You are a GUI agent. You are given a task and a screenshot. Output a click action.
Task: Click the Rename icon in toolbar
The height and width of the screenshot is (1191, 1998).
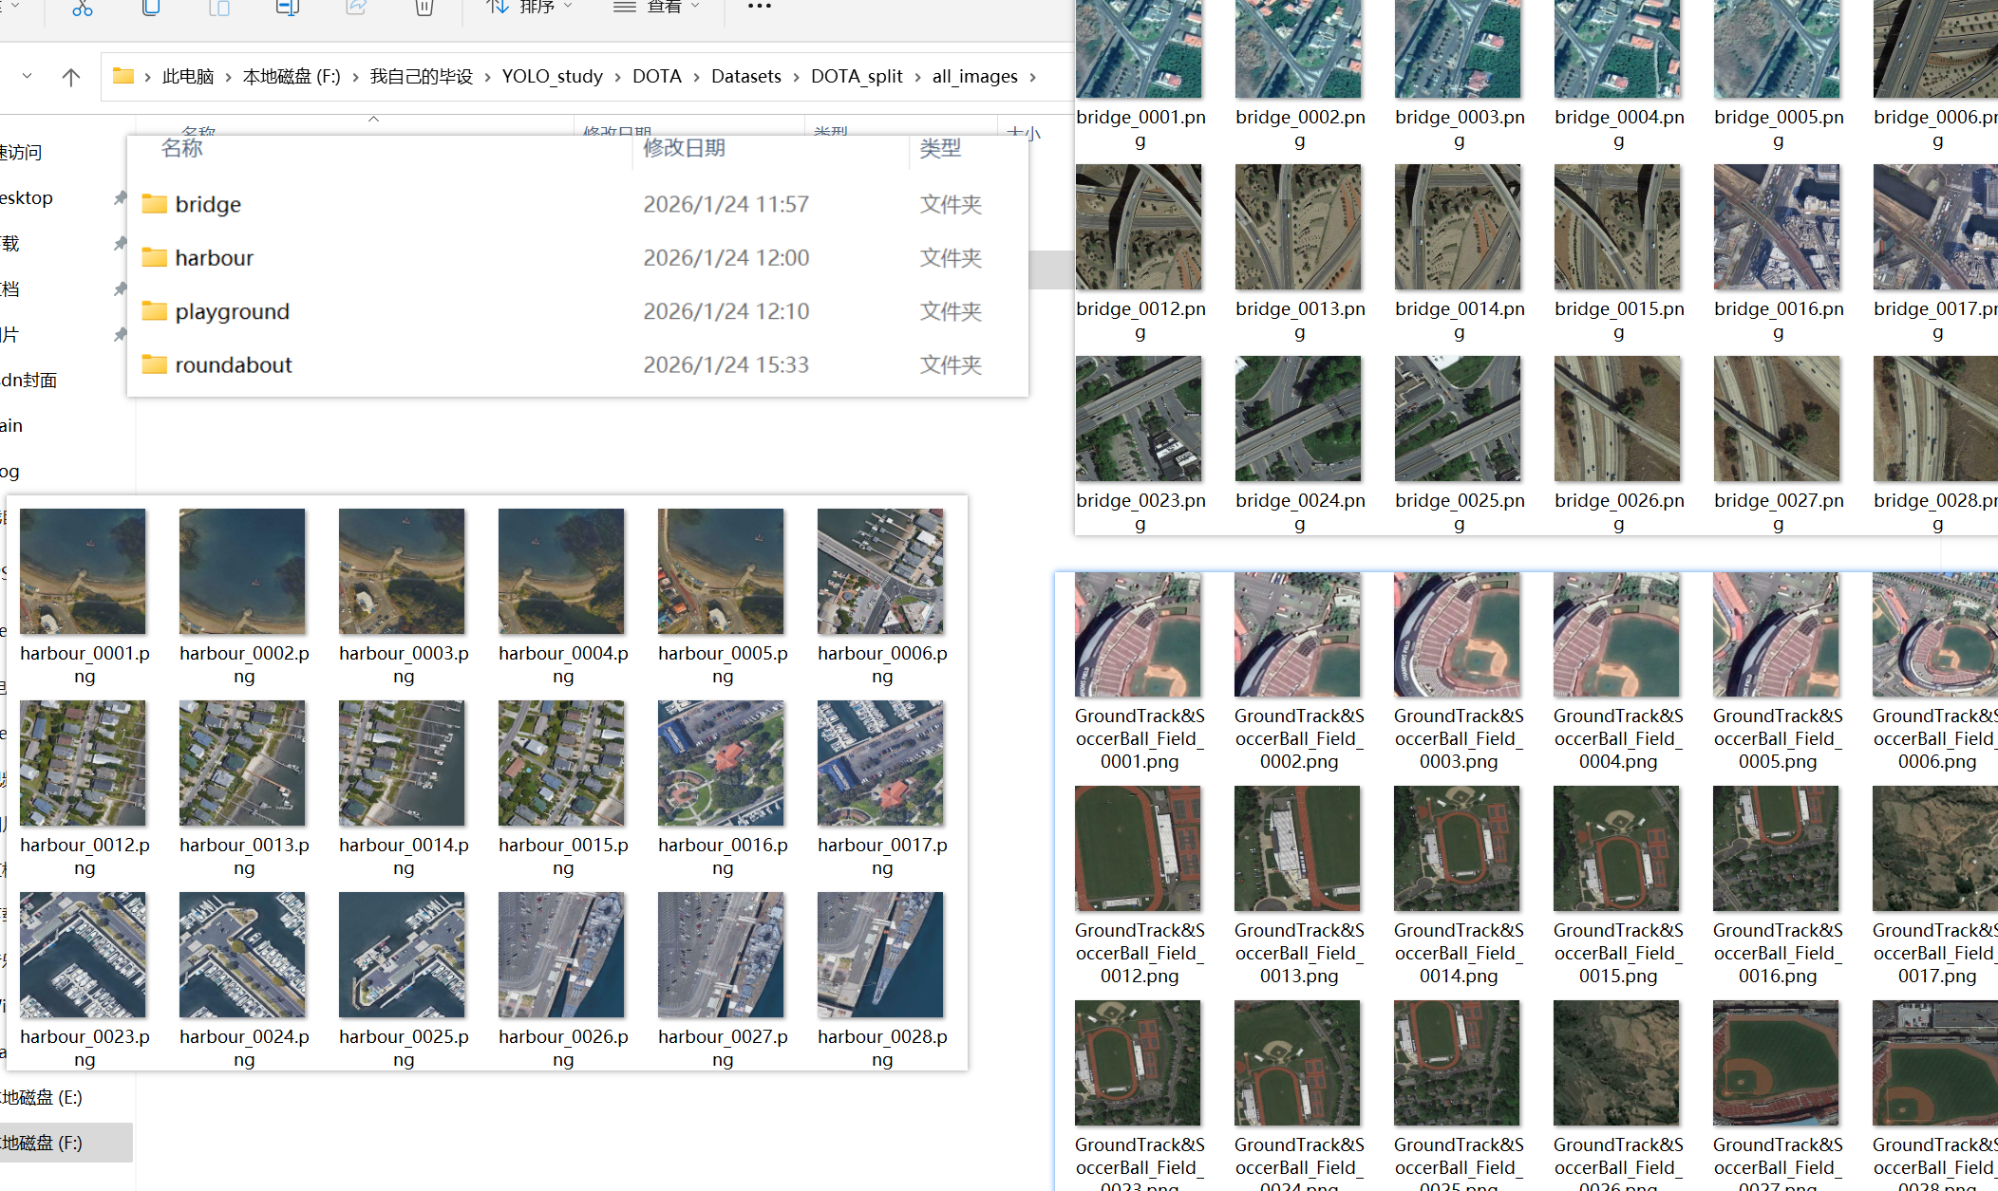[287, 9]
